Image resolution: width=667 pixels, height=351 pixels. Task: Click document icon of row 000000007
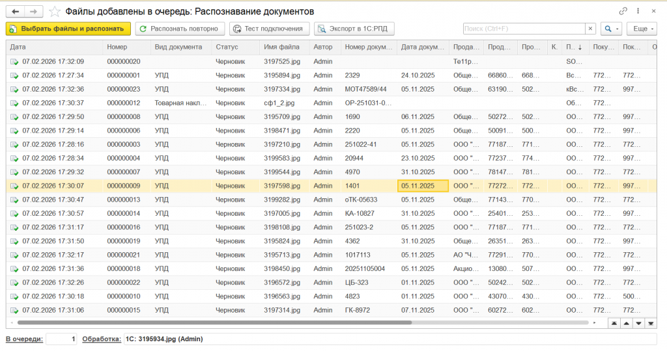14,172
